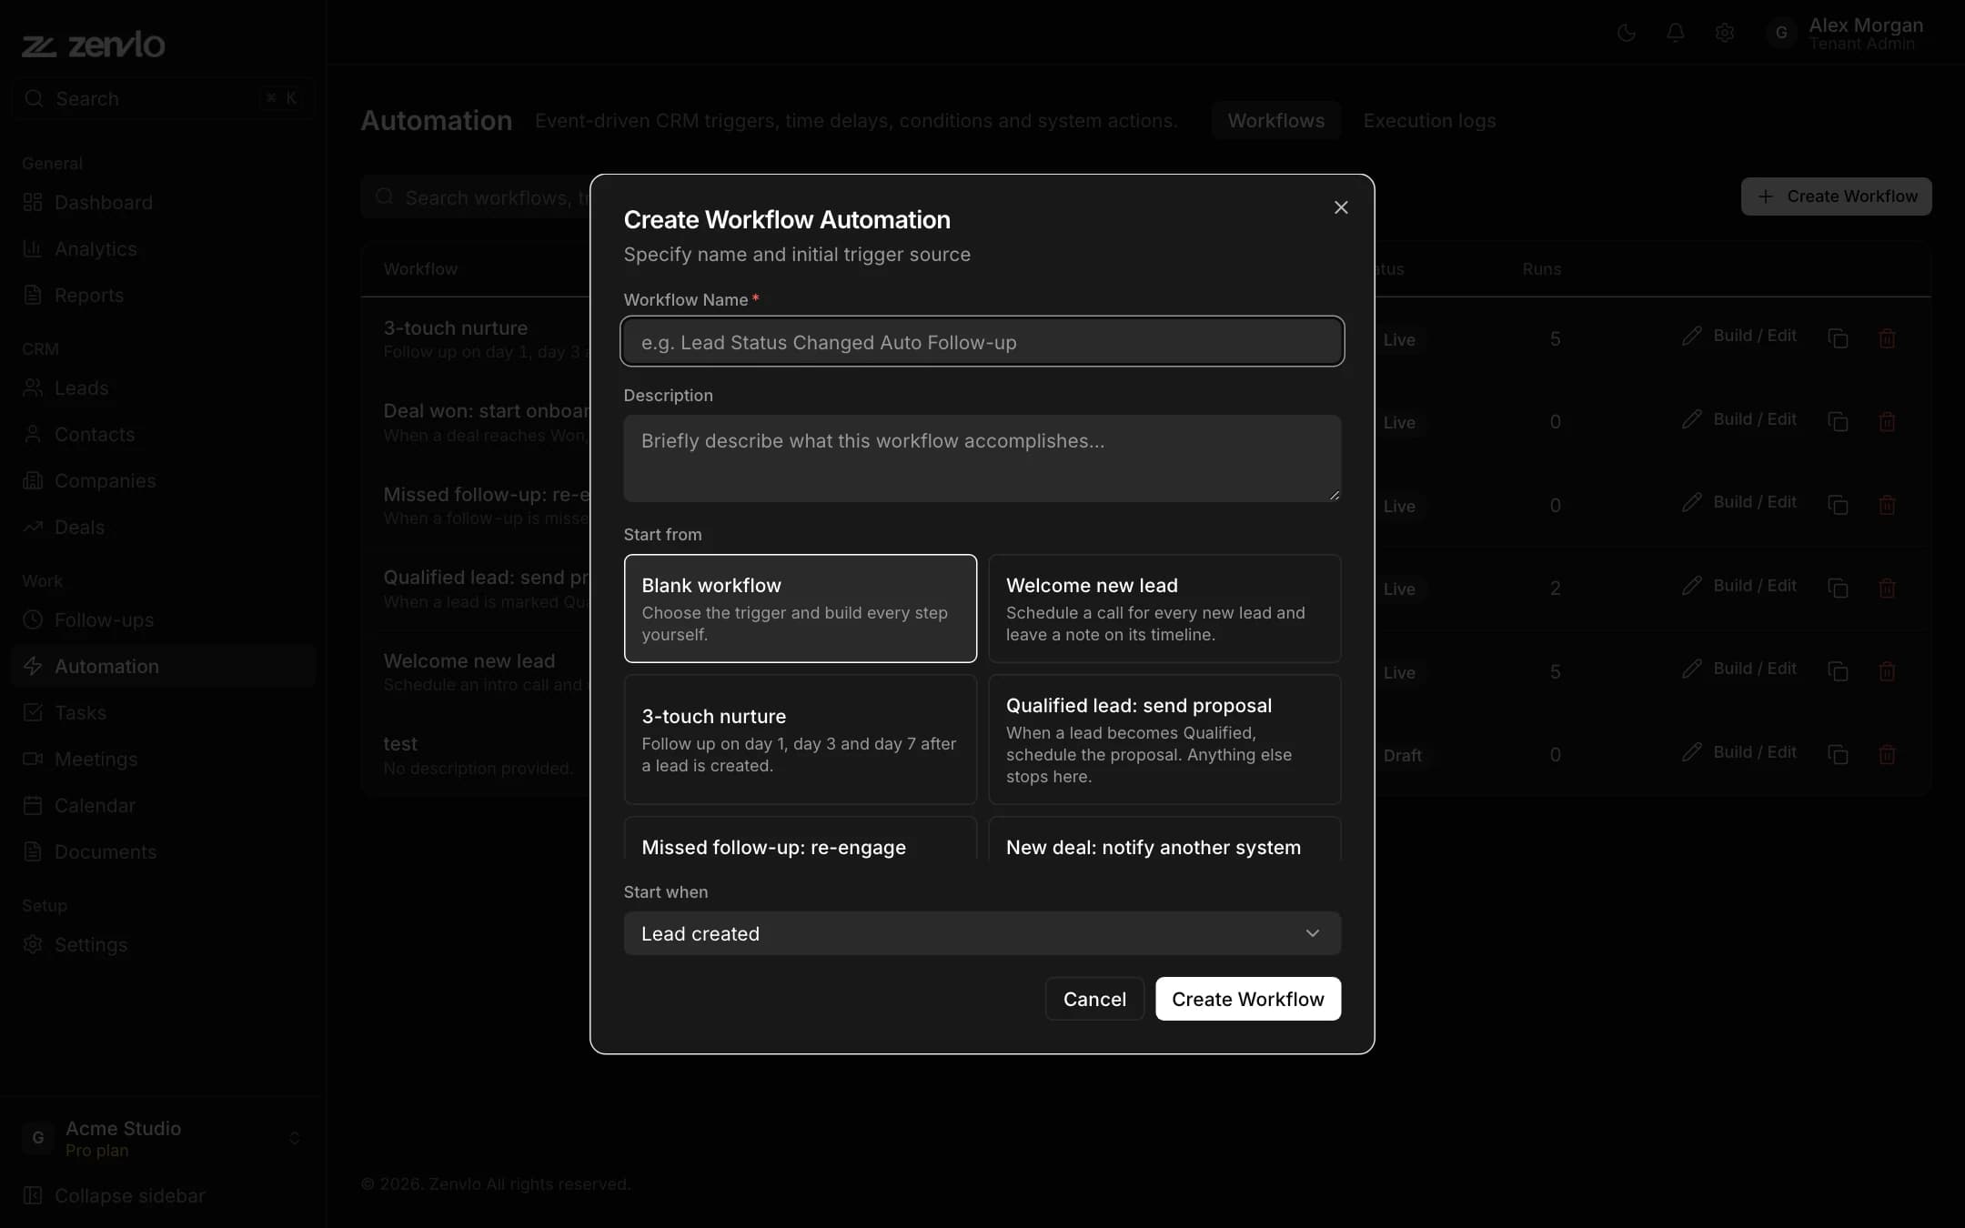This screenshot has height=1228, width=1965.
Task: Select the Workflows tab
Action: point(1275,121)
